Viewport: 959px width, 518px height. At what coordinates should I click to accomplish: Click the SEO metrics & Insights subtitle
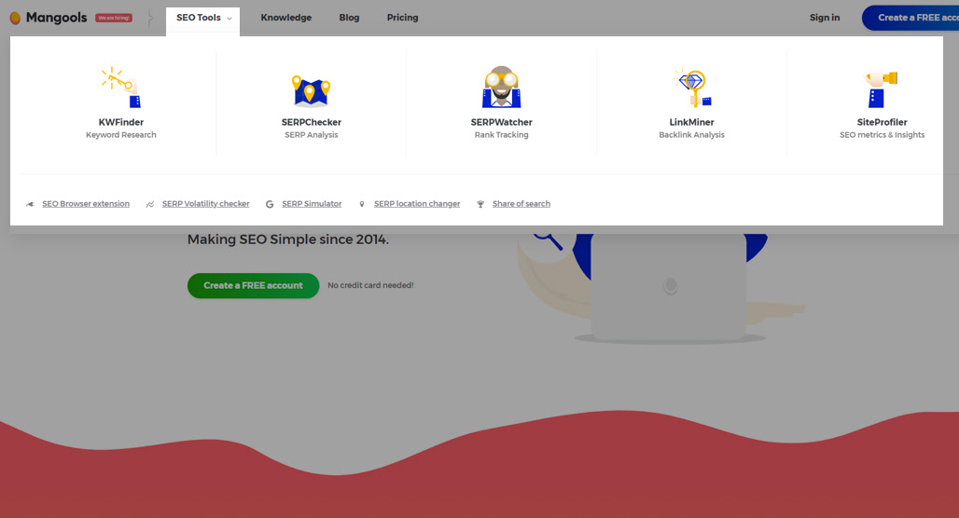click(882, 135)
